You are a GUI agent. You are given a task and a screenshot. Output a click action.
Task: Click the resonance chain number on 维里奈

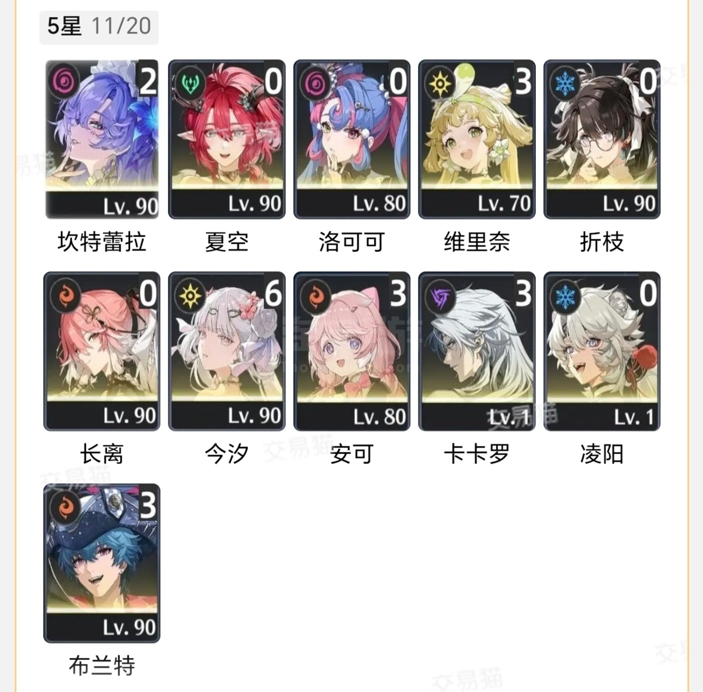[523, 81]
